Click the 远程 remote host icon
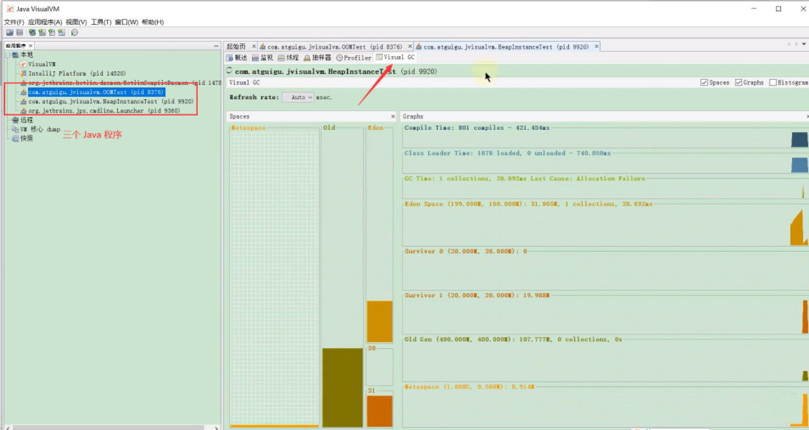809x430 pixels. coord(16,120)
